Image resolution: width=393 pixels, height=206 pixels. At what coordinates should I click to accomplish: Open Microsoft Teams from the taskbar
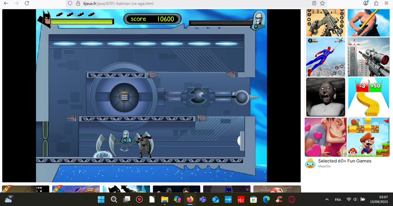[x=202, y=199]
